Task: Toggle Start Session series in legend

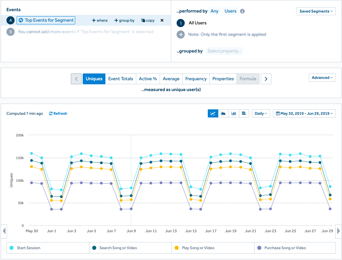Action: pos(28,248)
